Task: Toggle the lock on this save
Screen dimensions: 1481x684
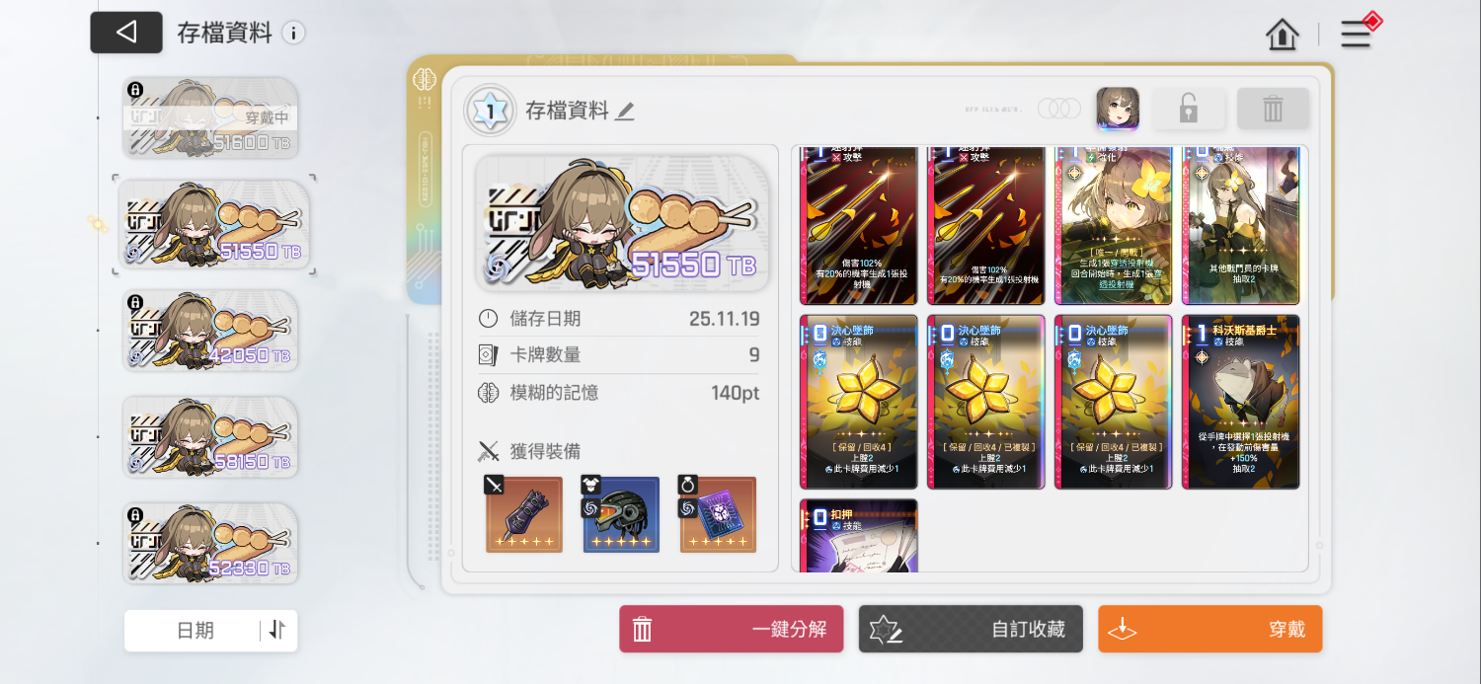Action: pos(1190,109)
